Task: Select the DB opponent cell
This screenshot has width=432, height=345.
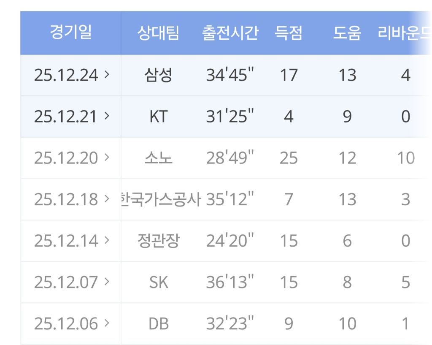Action: click(x=158, y=323)
